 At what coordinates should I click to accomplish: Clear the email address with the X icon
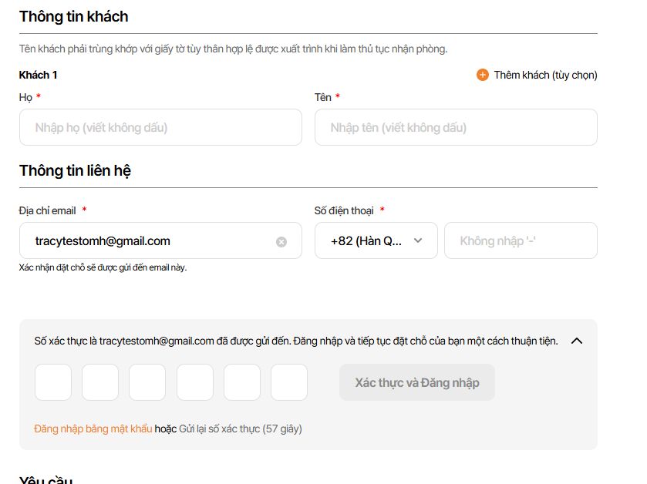pos(281,241)
